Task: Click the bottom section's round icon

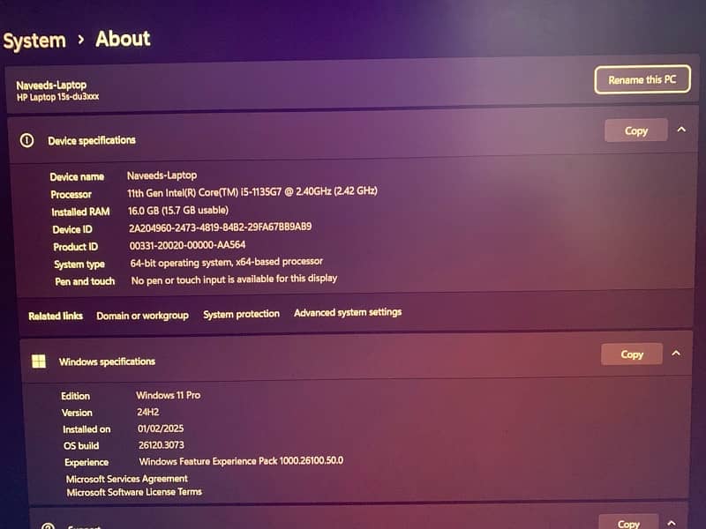Action: [x=48, y=525]
